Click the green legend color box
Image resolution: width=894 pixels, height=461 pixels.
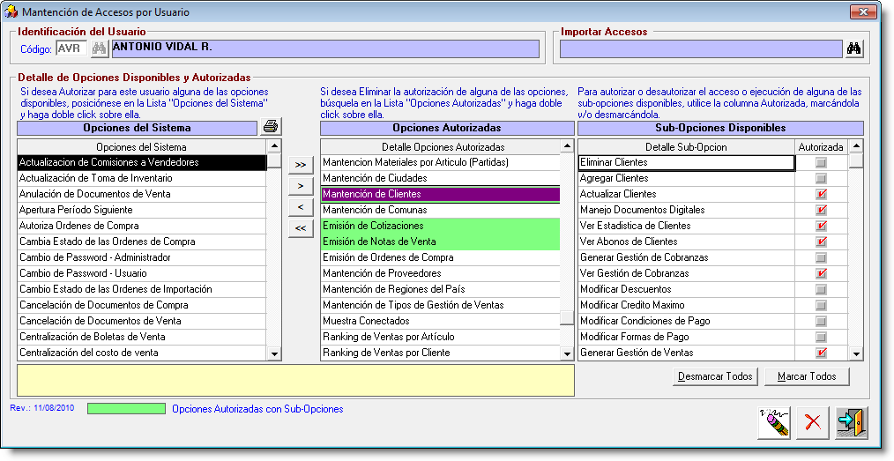point(126,409)
